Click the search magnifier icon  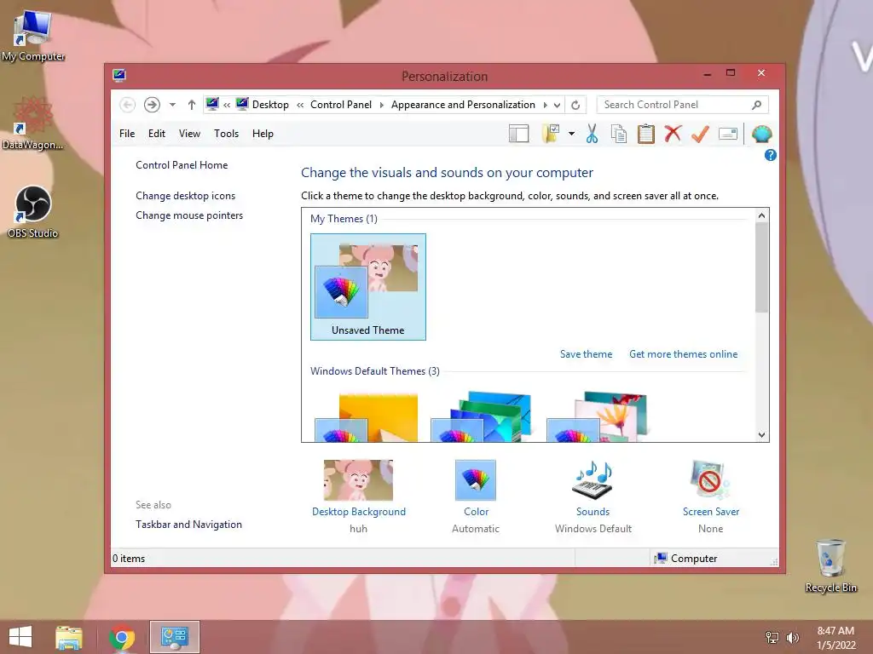coord(757,105)
